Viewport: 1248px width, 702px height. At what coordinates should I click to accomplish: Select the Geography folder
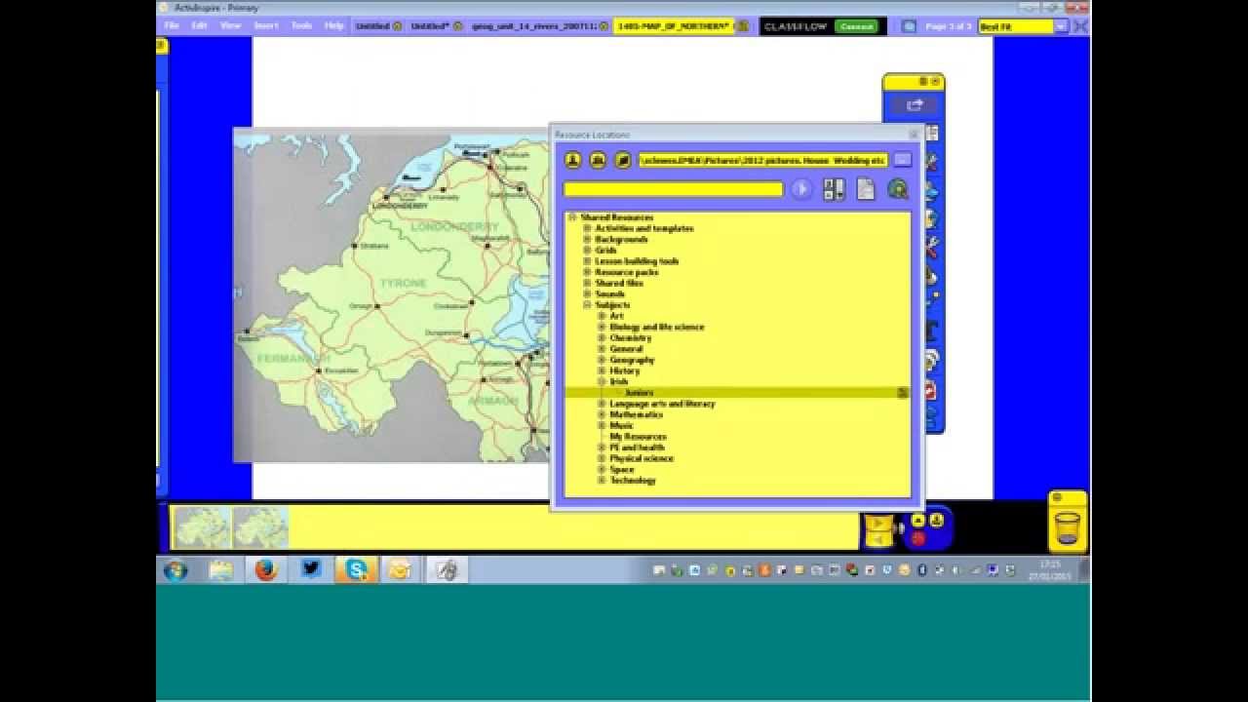click(x=632, y=360)
